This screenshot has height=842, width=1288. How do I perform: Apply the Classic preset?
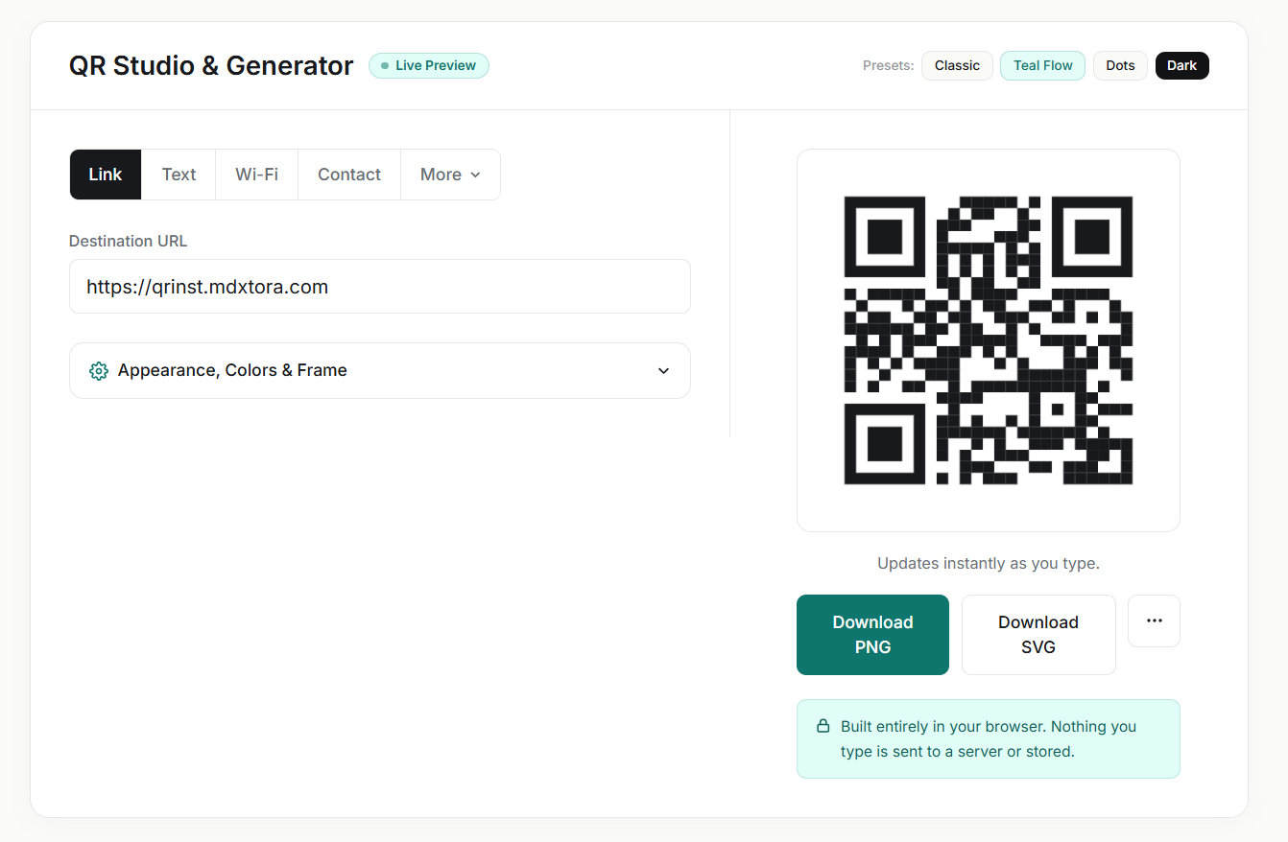957,65
